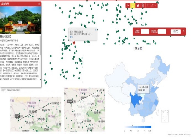194x137 pixels.
Task: Click the yellow highlighted info tool
Action: pos(133,5)
